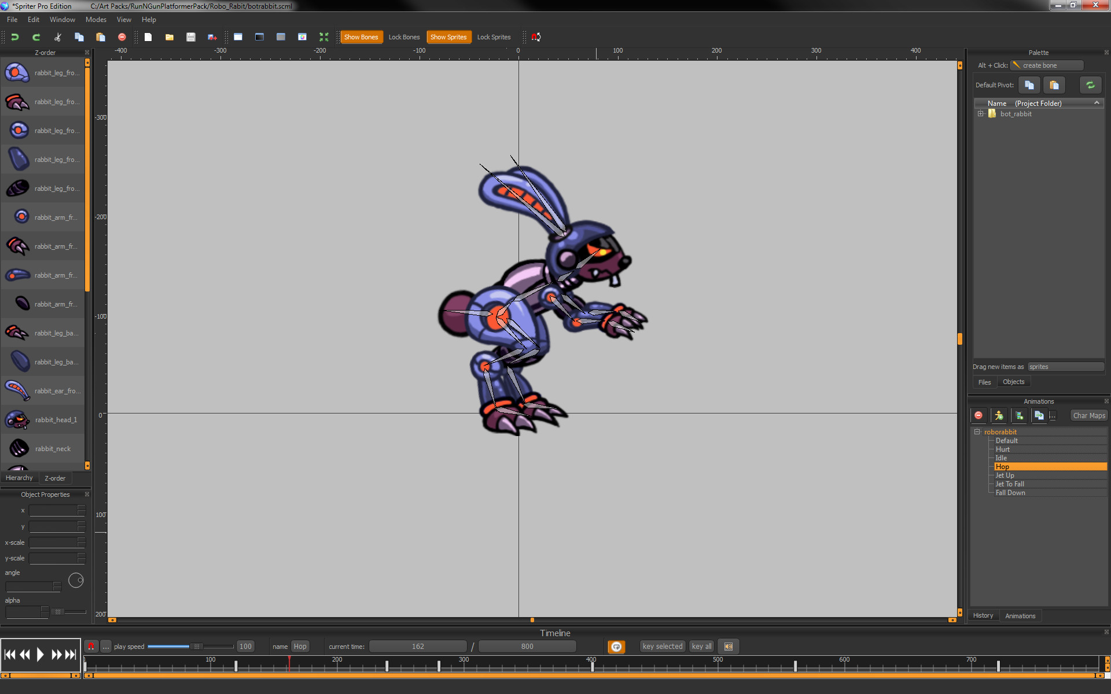Switch to the Hierarchy tab

(19, 478)
